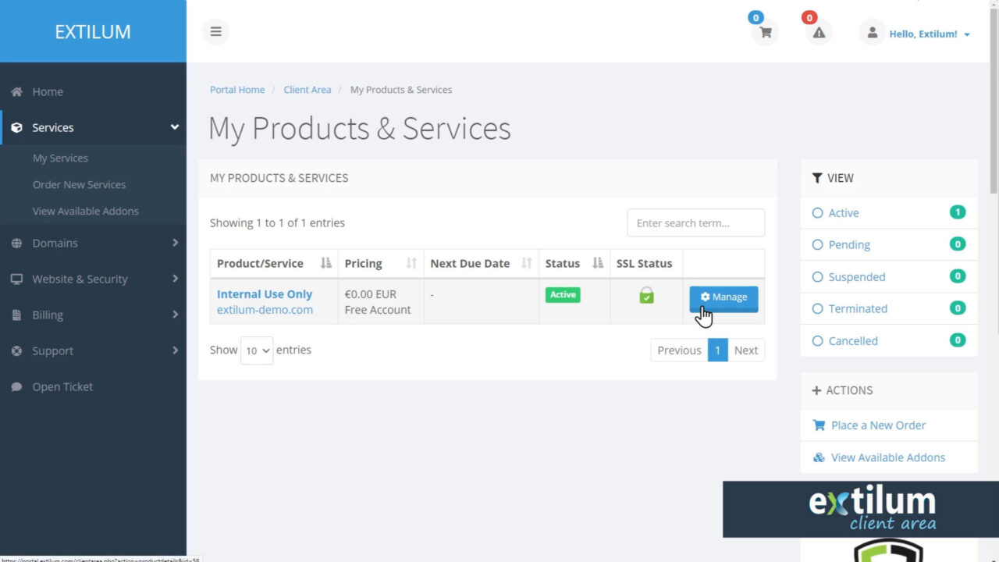Select the Active status filter
This screenshot has width=999, height=562.
click(843, 212)
